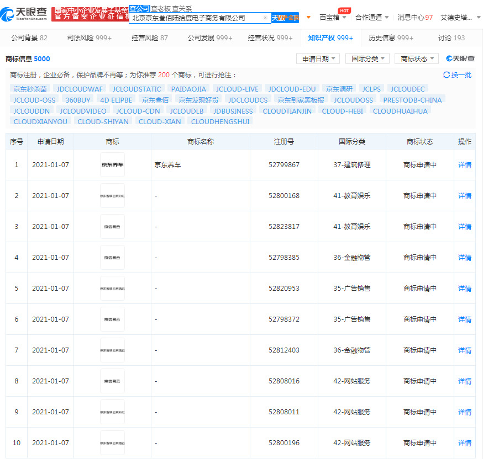Open the 讨论 tab
This screenshot has height=459, width=483.
coord(452,38)
